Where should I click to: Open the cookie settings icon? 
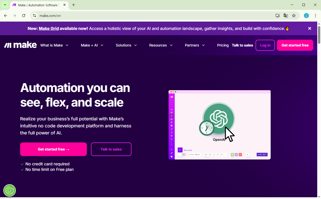pyautogui.click(x=10, y=190)
